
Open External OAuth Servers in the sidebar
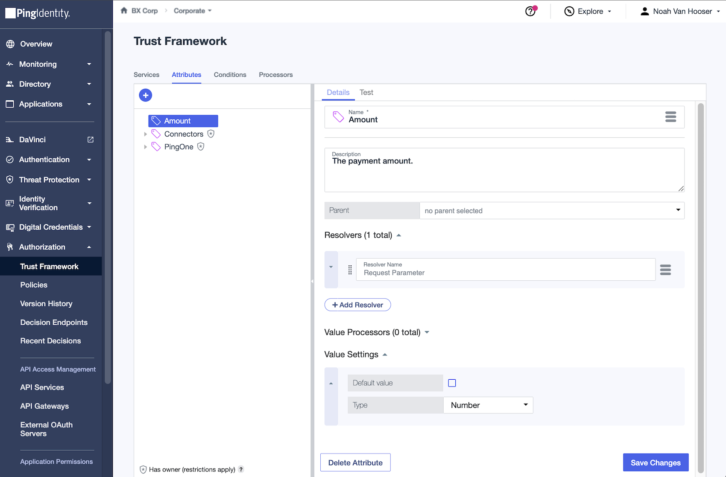(46, 429)
